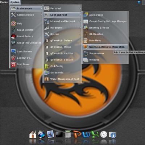Expand the Personal submenu arrow
This screenshot has height=145, width=145.
click(x=80, y=8)
